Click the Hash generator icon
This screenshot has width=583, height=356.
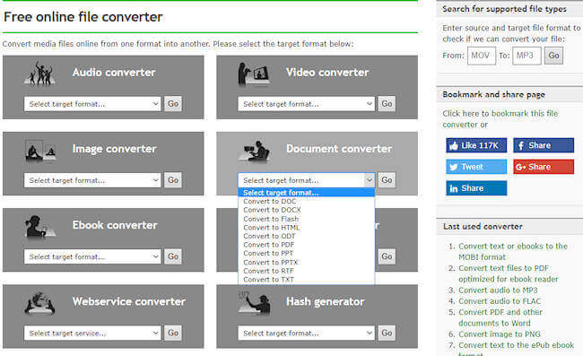pos(254,302)
